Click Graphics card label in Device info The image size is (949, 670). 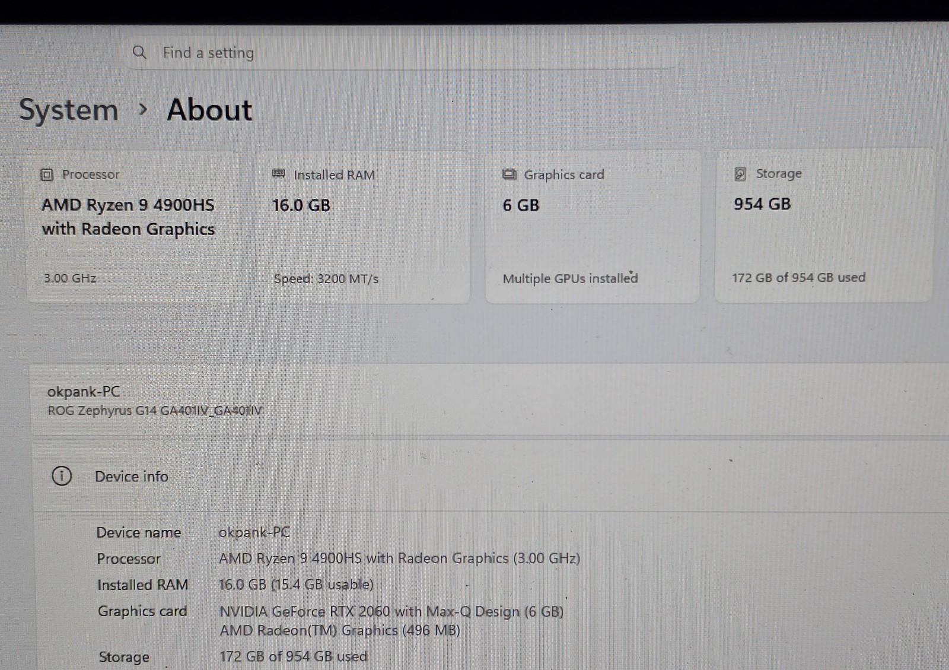click(142, 611)
